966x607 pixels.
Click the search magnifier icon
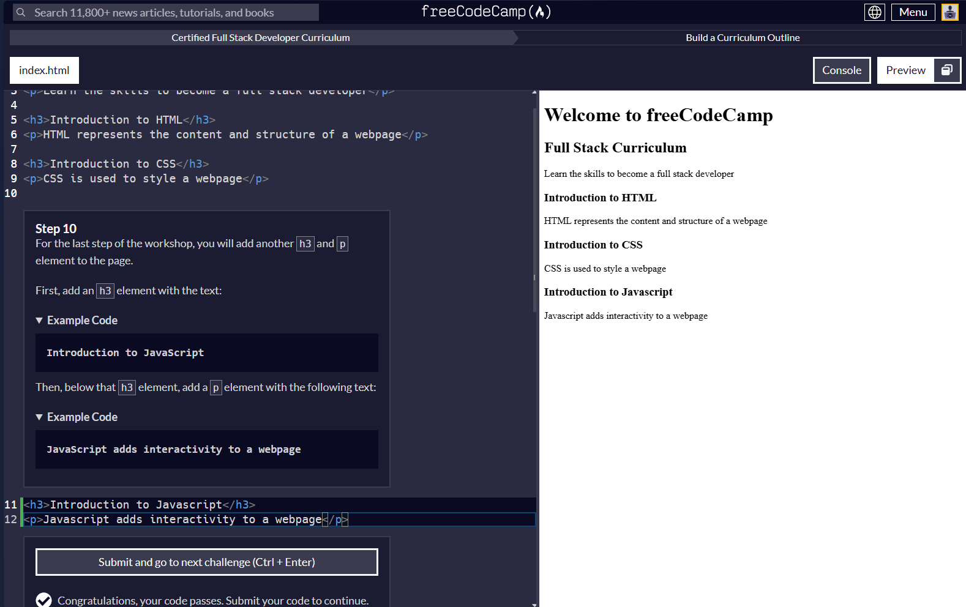21,12
